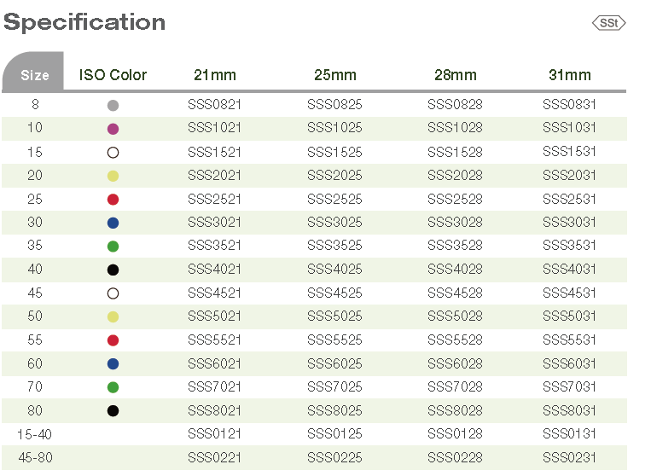Choose product code SSS6021
651x476 pixels.
coord(214,364)
